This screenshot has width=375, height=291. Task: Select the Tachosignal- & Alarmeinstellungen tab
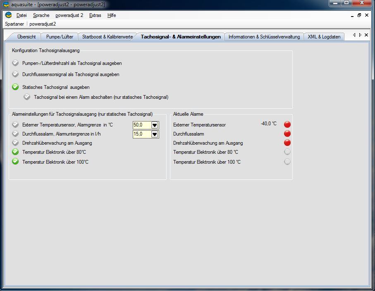coord(181,37)
